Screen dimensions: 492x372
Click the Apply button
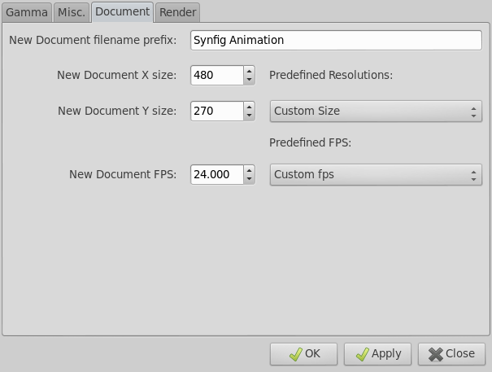click(x=377, y=354)
